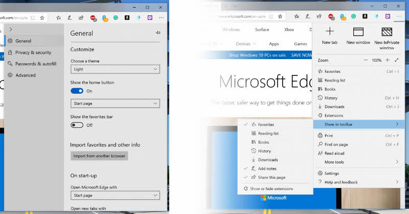Open History from the main menu

point(359,98)
